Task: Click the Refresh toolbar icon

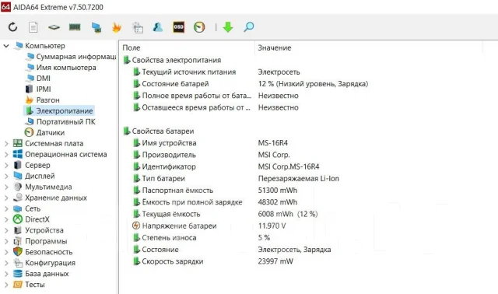Action: point(12,27)
